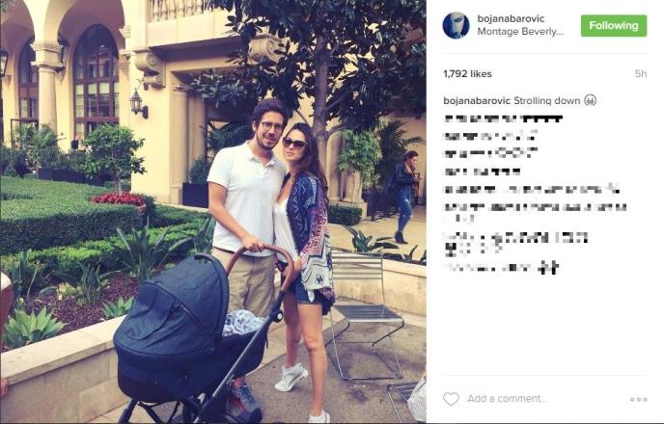
Task: Open the bojanabarovic profile avatar
Action: click(x=456, y=25)
